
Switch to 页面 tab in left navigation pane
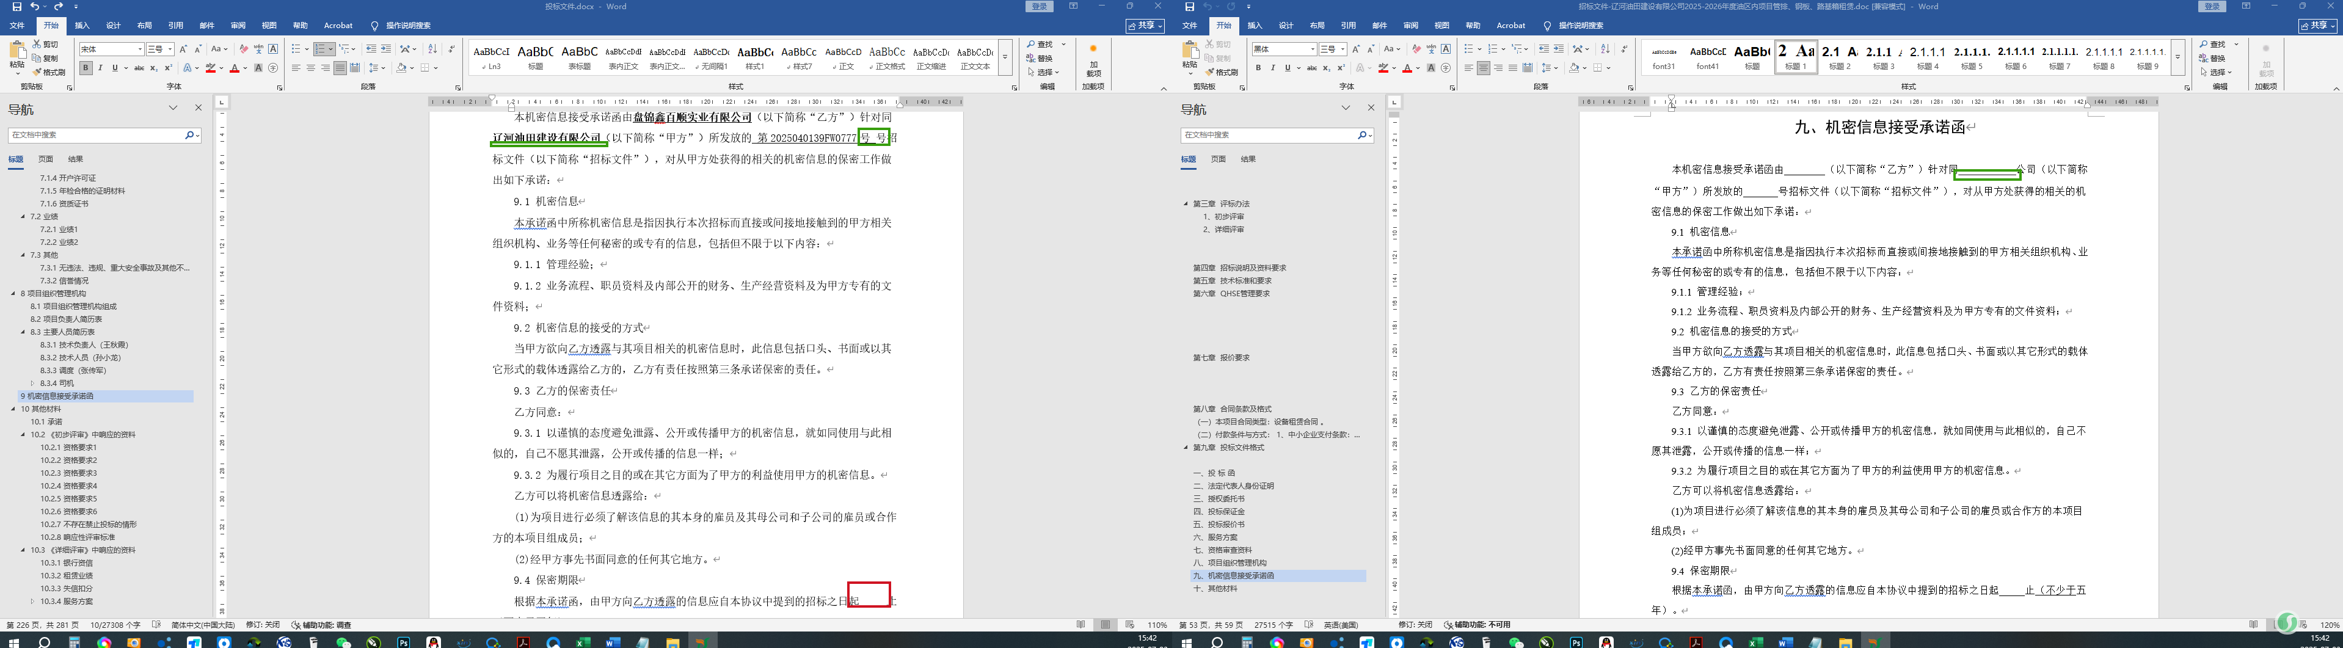point(45,159)
